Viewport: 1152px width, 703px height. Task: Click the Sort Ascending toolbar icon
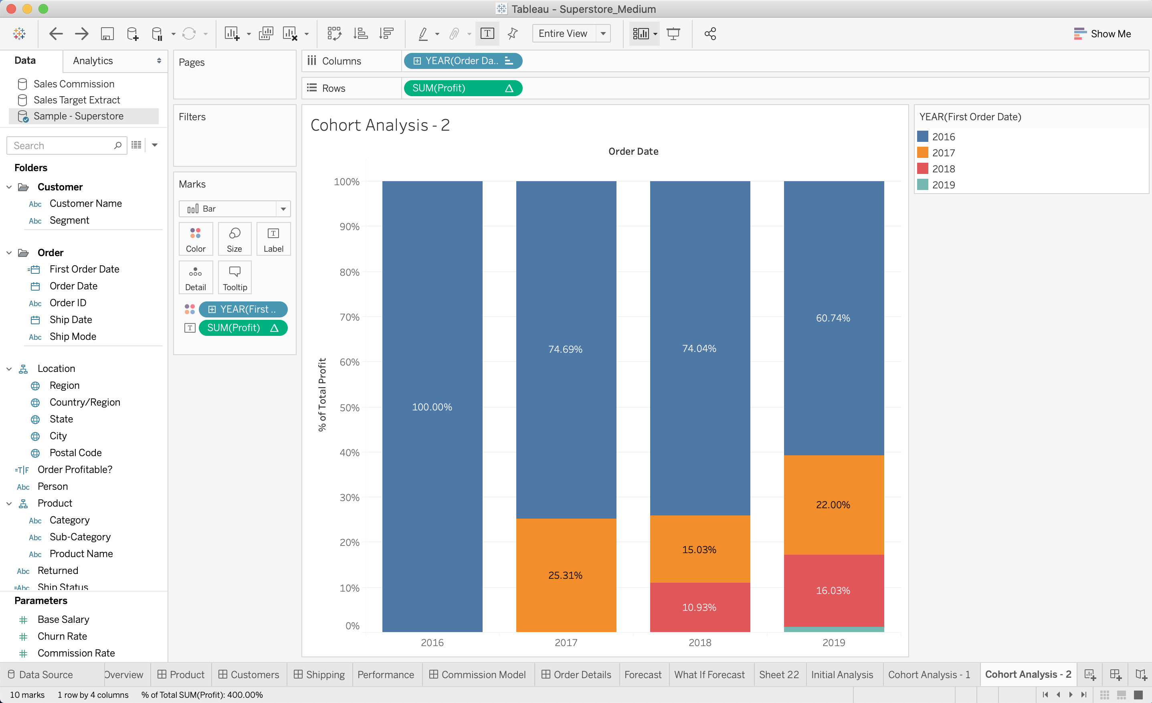(360, 34)
